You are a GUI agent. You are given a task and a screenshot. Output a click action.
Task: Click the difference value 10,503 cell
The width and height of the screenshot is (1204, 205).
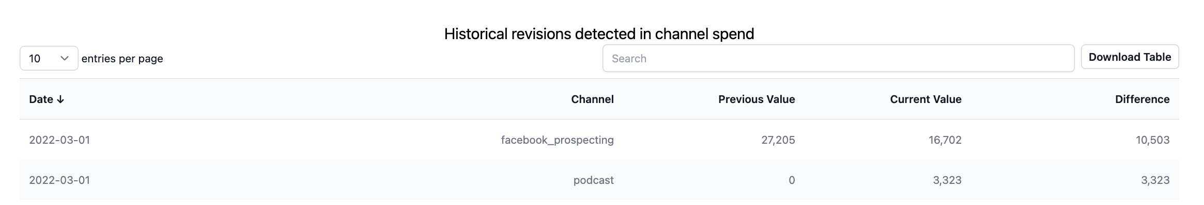(1152, 140)
